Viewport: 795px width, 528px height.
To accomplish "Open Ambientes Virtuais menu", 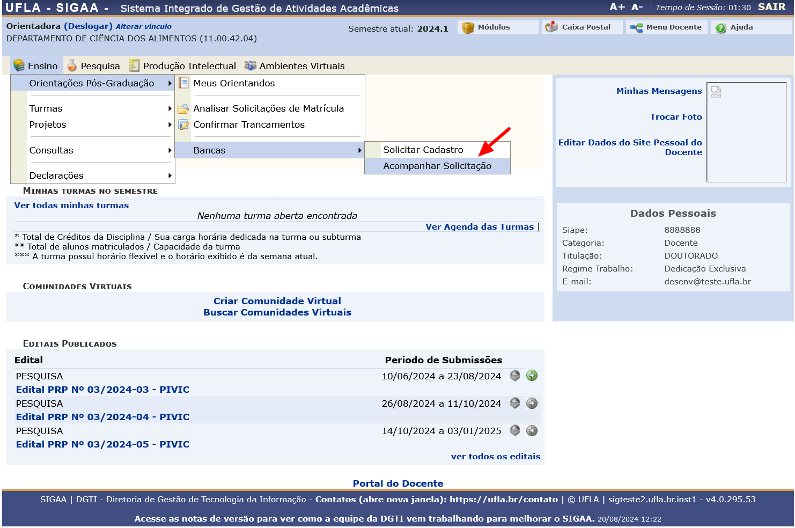I will click(295, 65).
